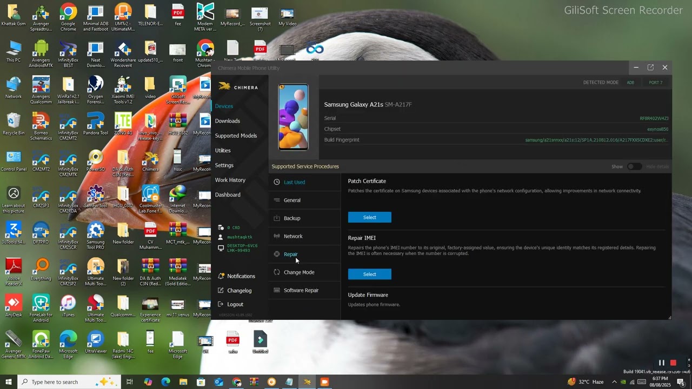Screen dimensions: 692x389
Task: Open FoneLab for Android shortcut
Action: click(41, 308)
